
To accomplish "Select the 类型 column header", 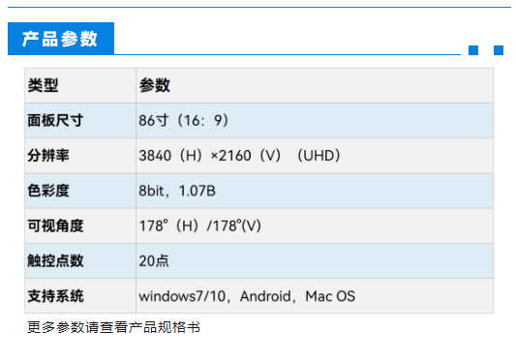I will click(x=44, y=85).
